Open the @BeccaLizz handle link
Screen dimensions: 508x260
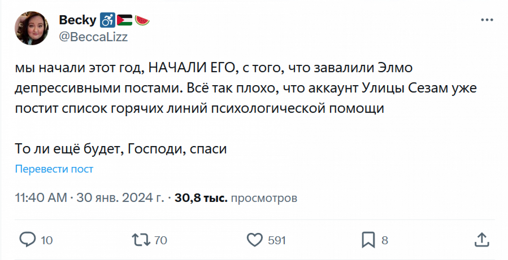tap(93, 37)
